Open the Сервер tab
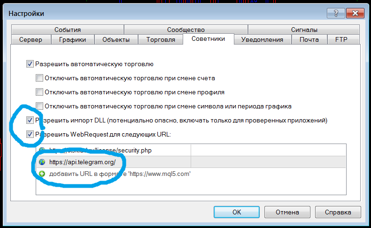 coord(31,39)
